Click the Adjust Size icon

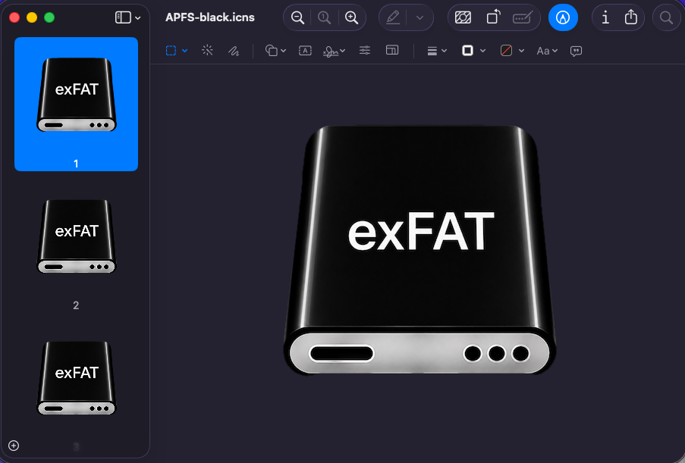click(392, 50)
